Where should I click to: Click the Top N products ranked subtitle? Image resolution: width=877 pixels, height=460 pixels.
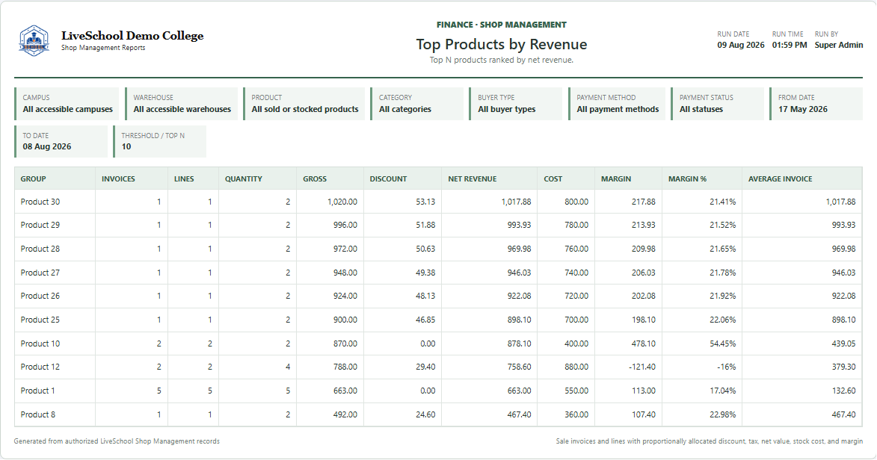(x=502, y=60)
